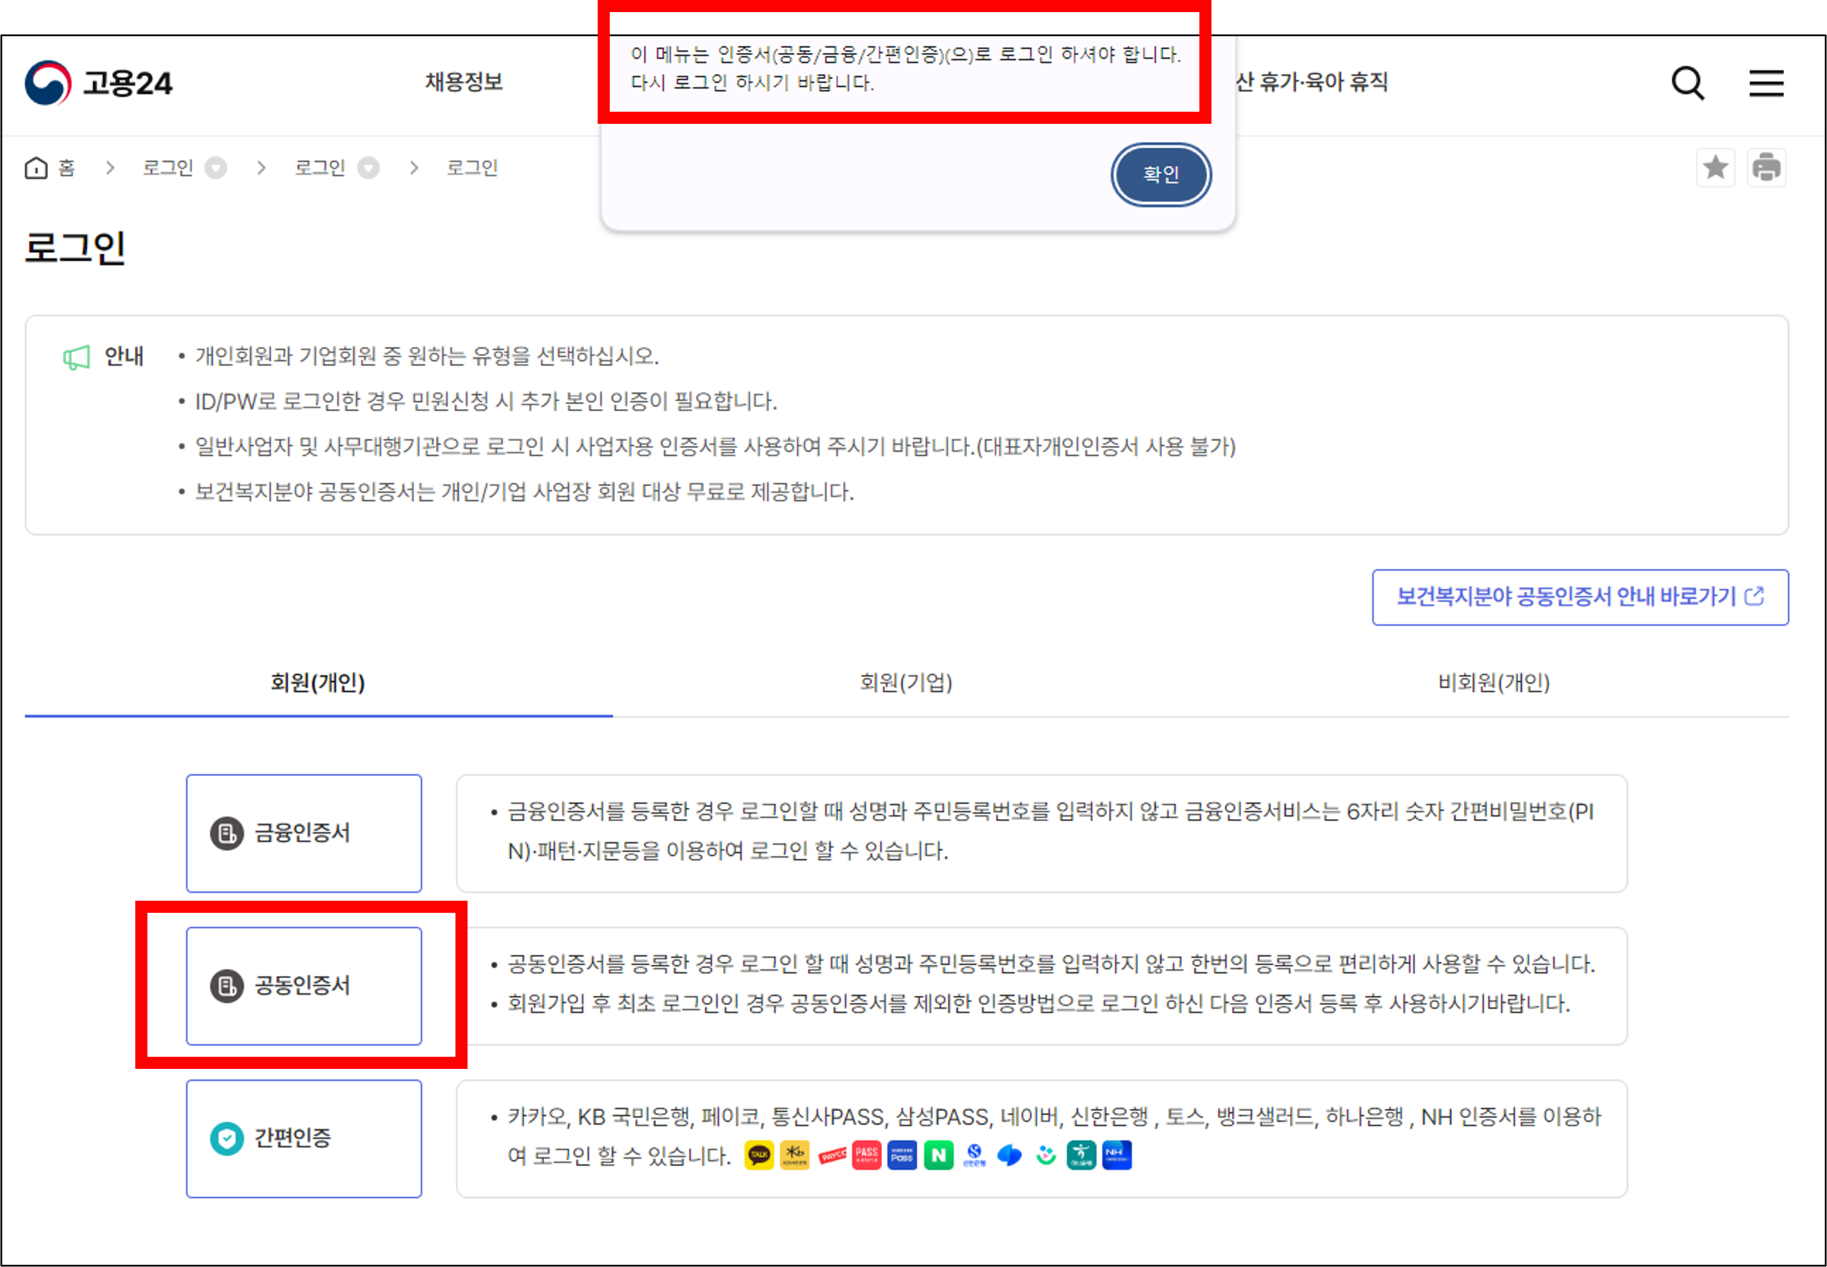The height and width of the screenshot is (1267, 1827).
Task: Click the search magnifier icon
Action: [1687, 84]
